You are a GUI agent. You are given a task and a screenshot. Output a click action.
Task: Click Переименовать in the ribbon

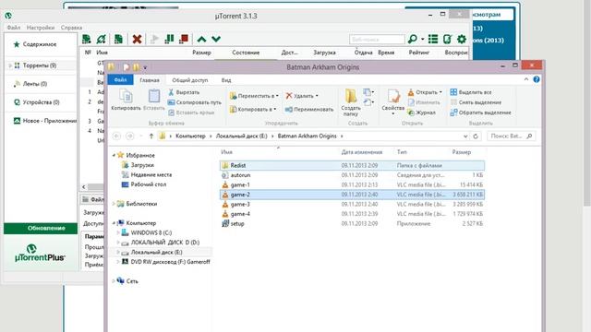309,110
